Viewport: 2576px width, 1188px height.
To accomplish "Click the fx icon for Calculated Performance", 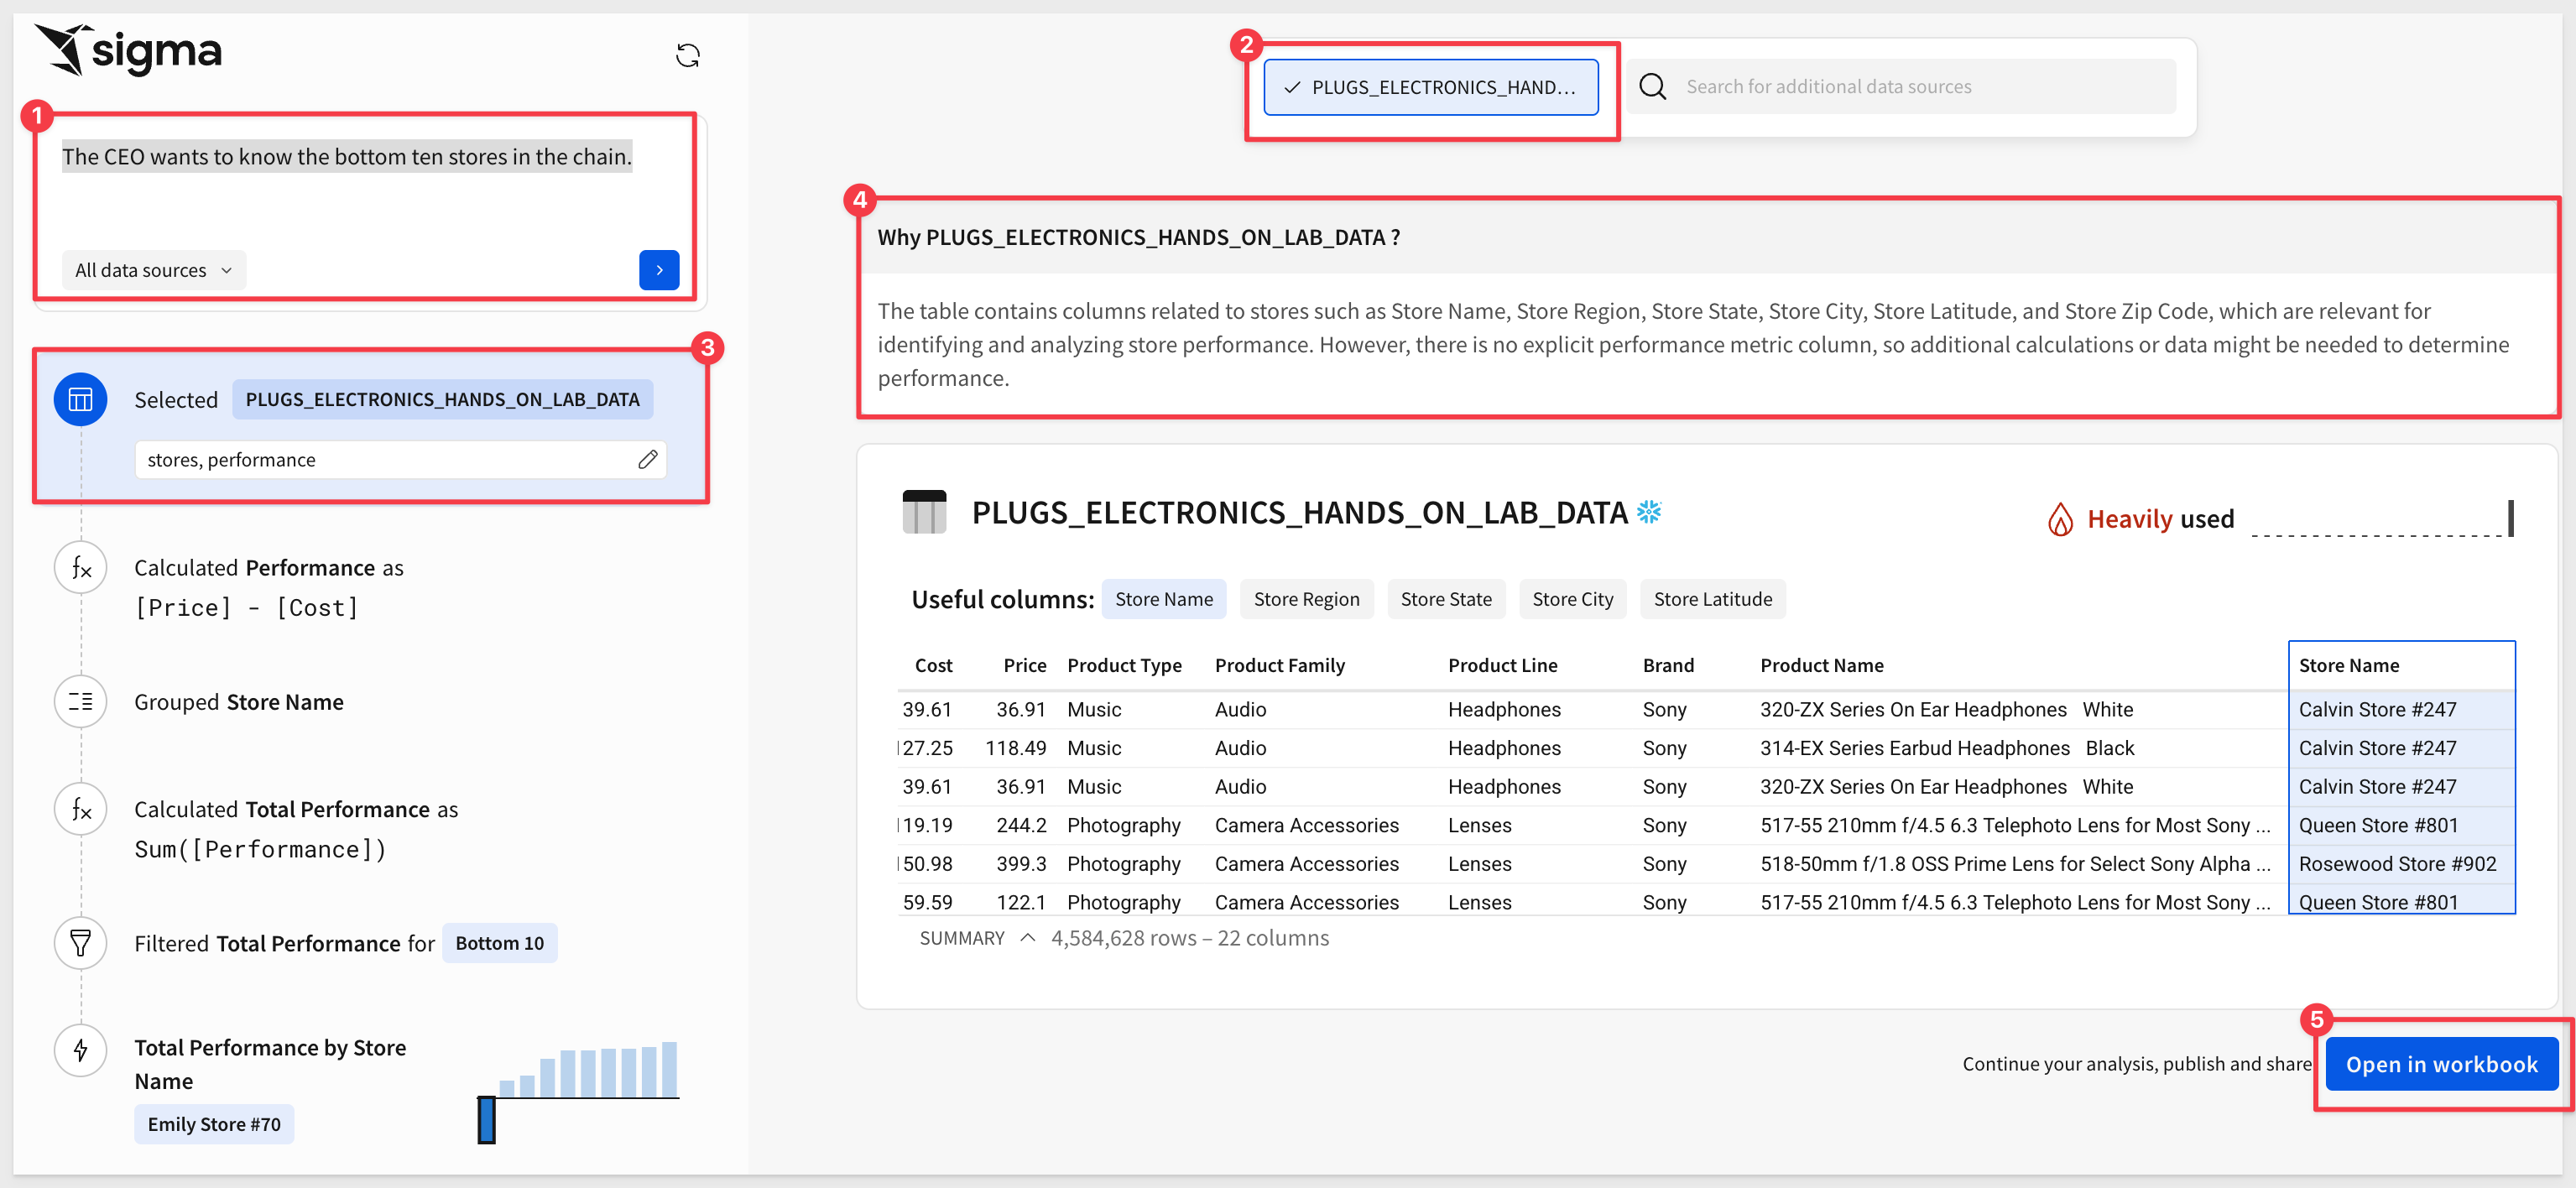I will (x=80, y=568).
